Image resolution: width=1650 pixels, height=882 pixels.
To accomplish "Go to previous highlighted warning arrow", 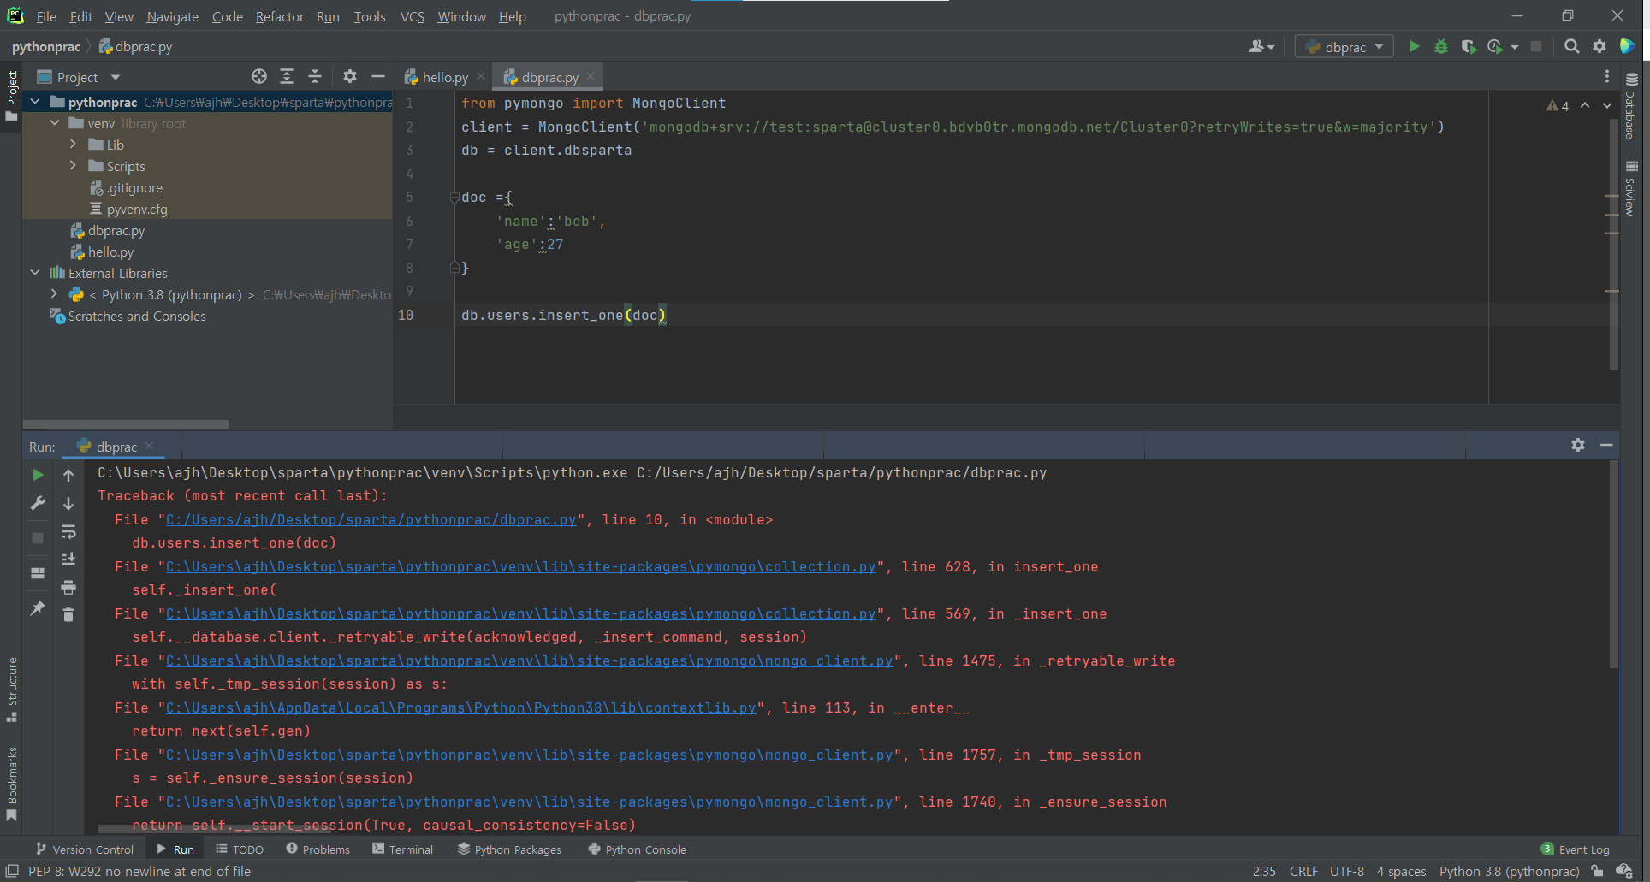I will coord(1585,105).
